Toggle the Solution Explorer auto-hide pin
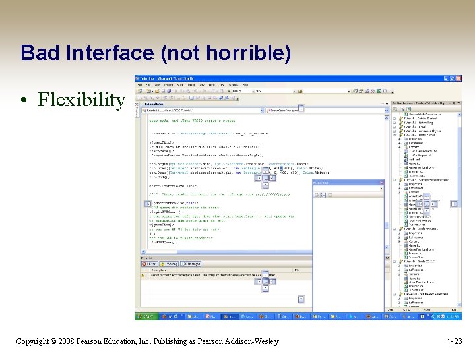The image size is (475, 356). [x=454, y=104]
